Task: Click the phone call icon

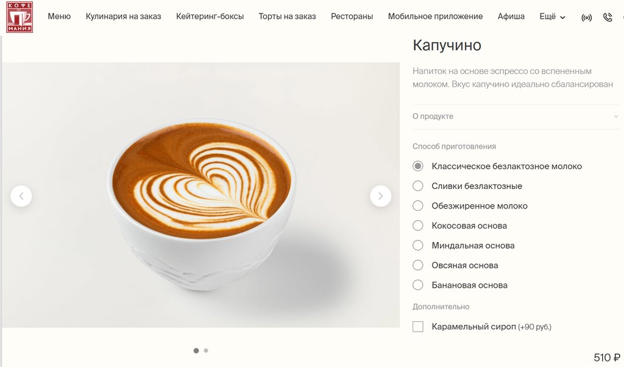Action: point(608,17)
